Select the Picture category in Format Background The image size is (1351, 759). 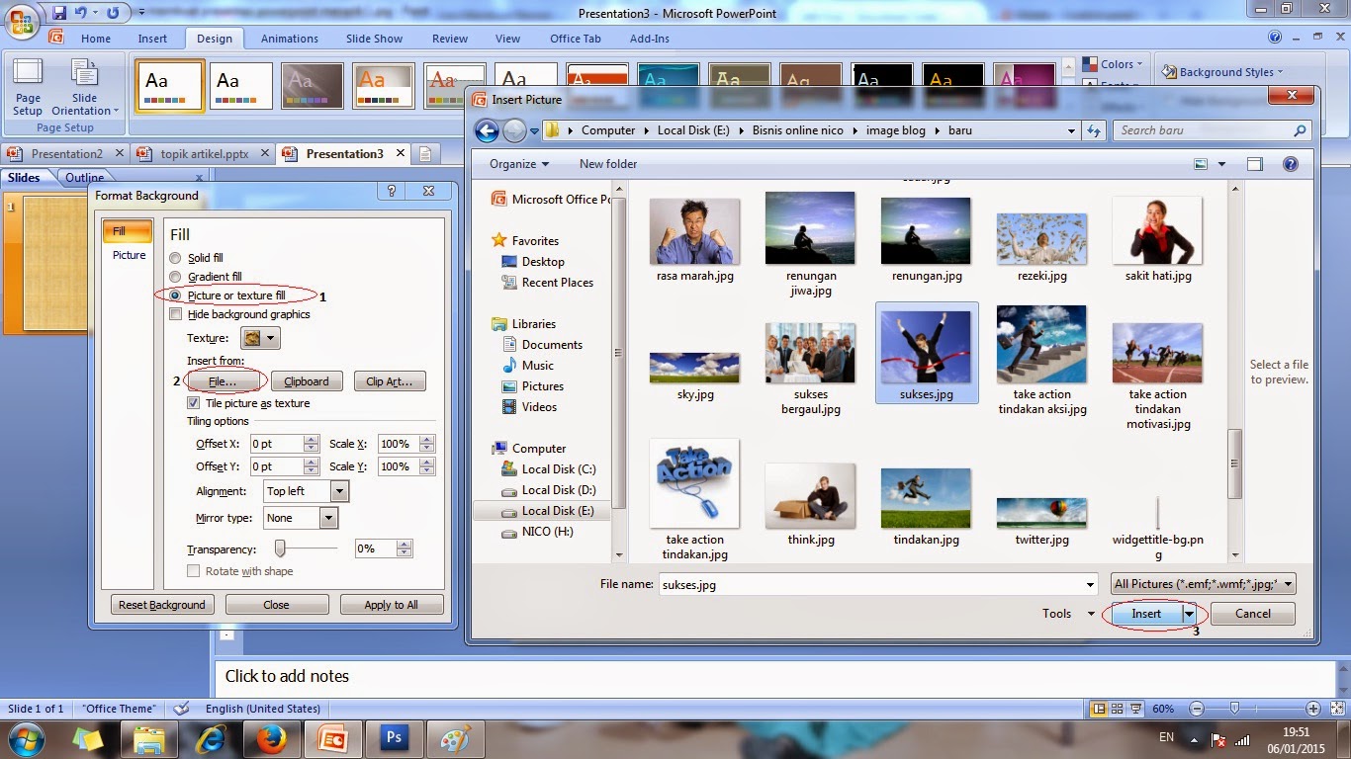point(129,255)
